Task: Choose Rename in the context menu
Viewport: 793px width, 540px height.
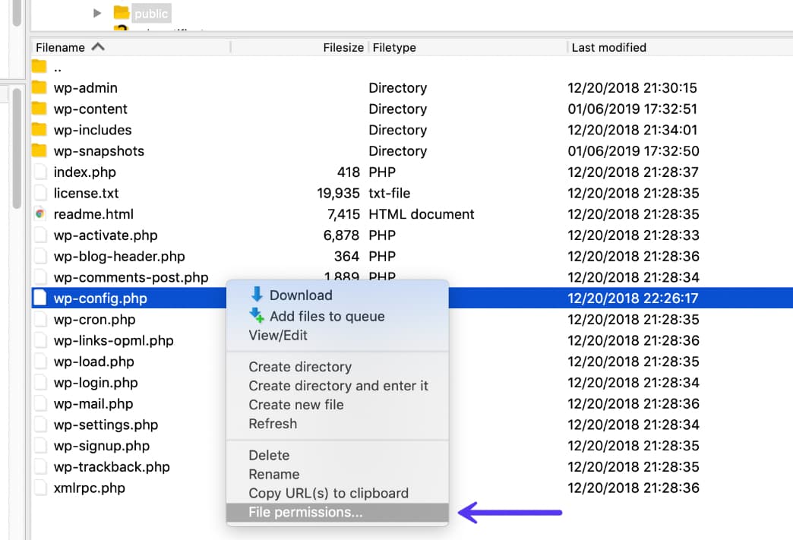Action: (273, 474)
